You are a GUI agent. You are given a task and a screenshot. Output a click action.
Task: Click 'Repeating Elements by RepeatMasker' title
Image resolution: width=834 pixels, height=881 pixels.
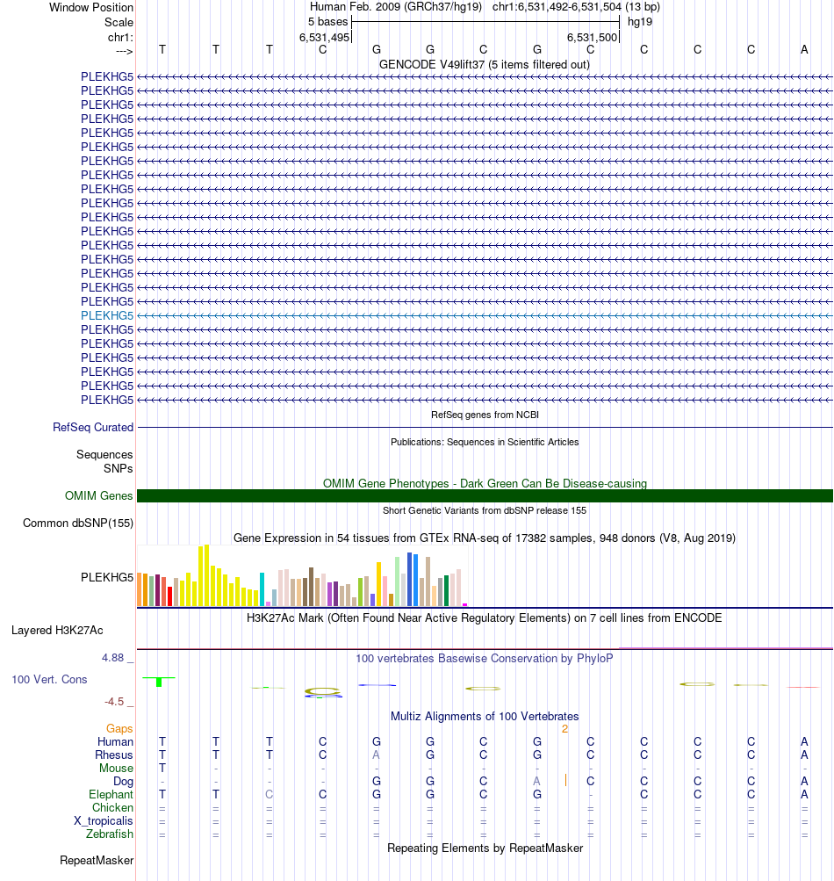click(485, 848)
